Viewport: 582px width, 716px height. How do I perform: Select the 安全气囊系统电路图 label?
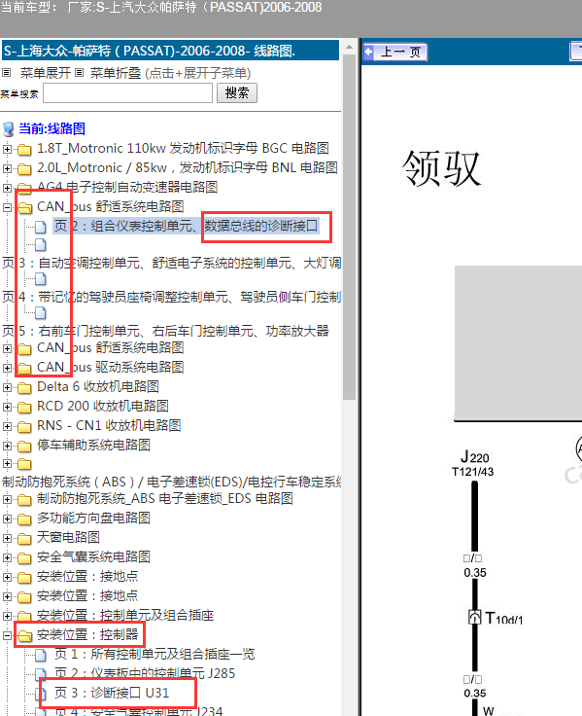coord(93,557)
